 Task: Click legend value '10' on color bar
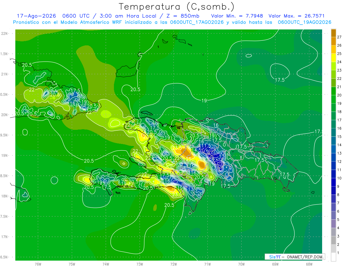click(339, 178)
